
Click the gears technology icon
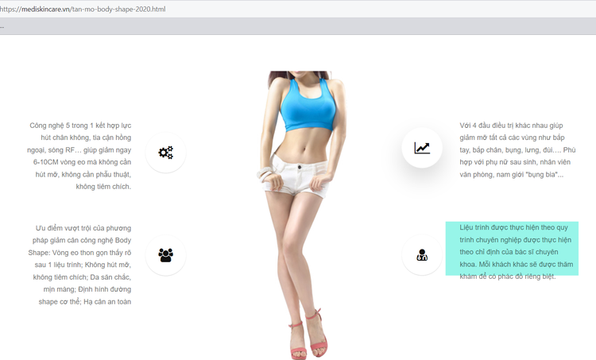point(165,153)
